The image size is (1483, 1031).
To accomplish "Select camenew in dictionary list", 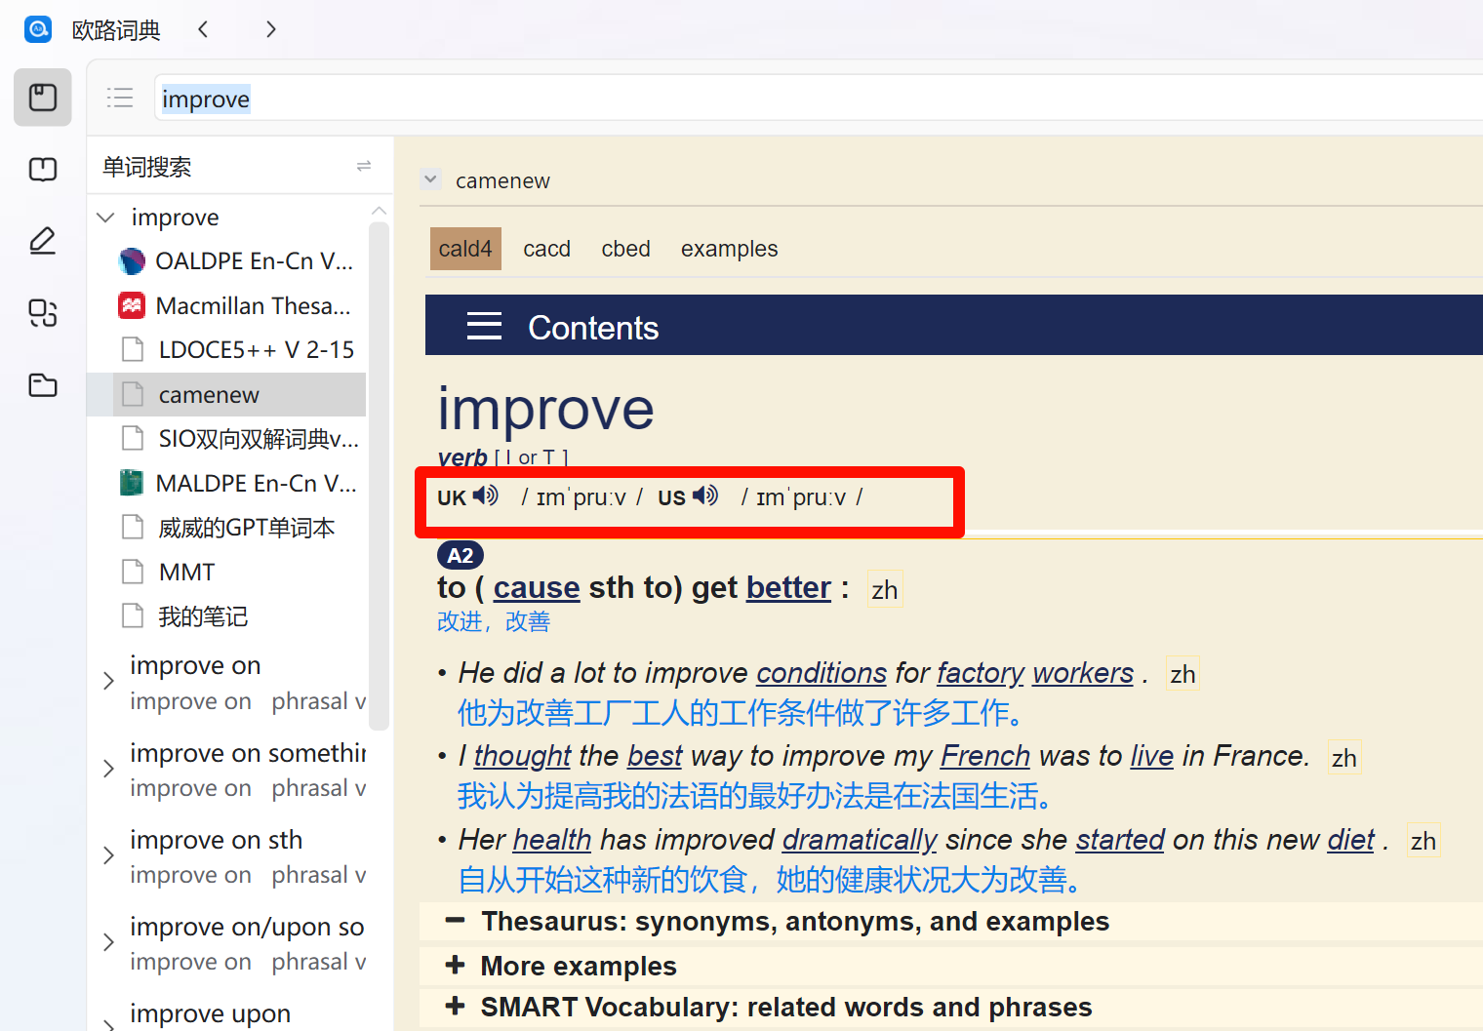I will pos(240,394).
